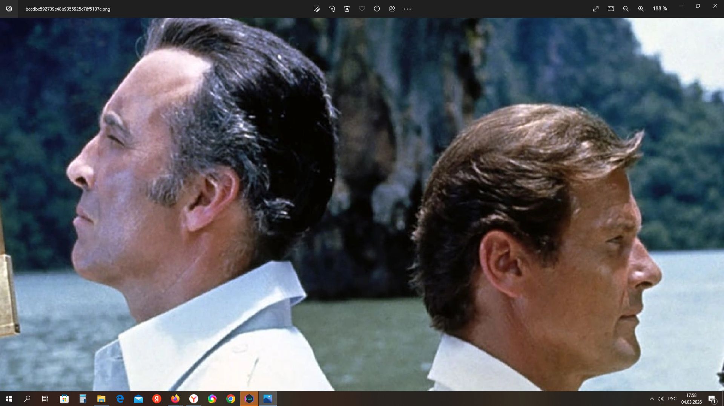Zoom in using the plus magnifier
Image resolution: width=724 pixels, height=406 pixels.
[x=641, y=9]
